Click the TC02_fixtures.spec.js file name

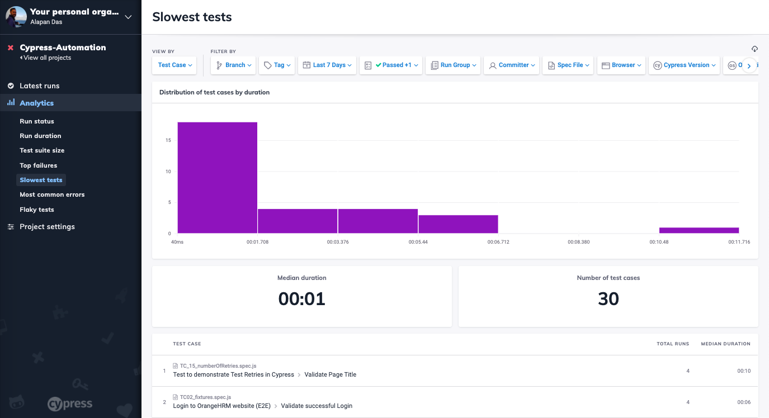(x=205, y=397)
